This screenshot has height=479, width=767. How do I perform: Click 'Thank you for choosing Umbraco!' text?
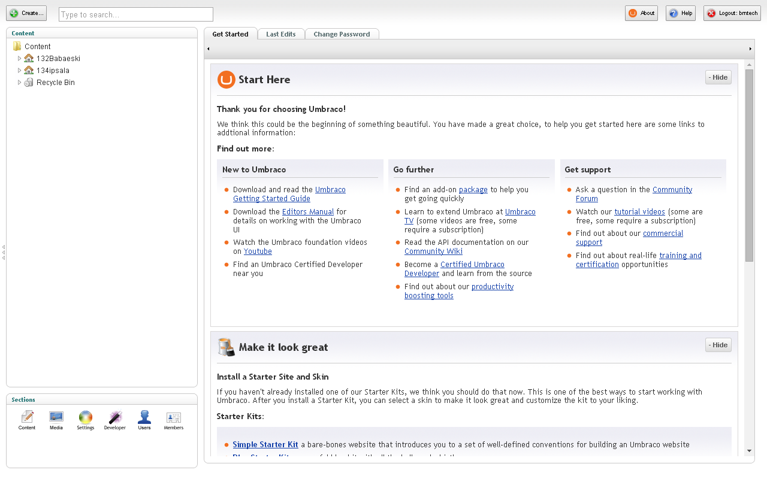tap(281, 110)
